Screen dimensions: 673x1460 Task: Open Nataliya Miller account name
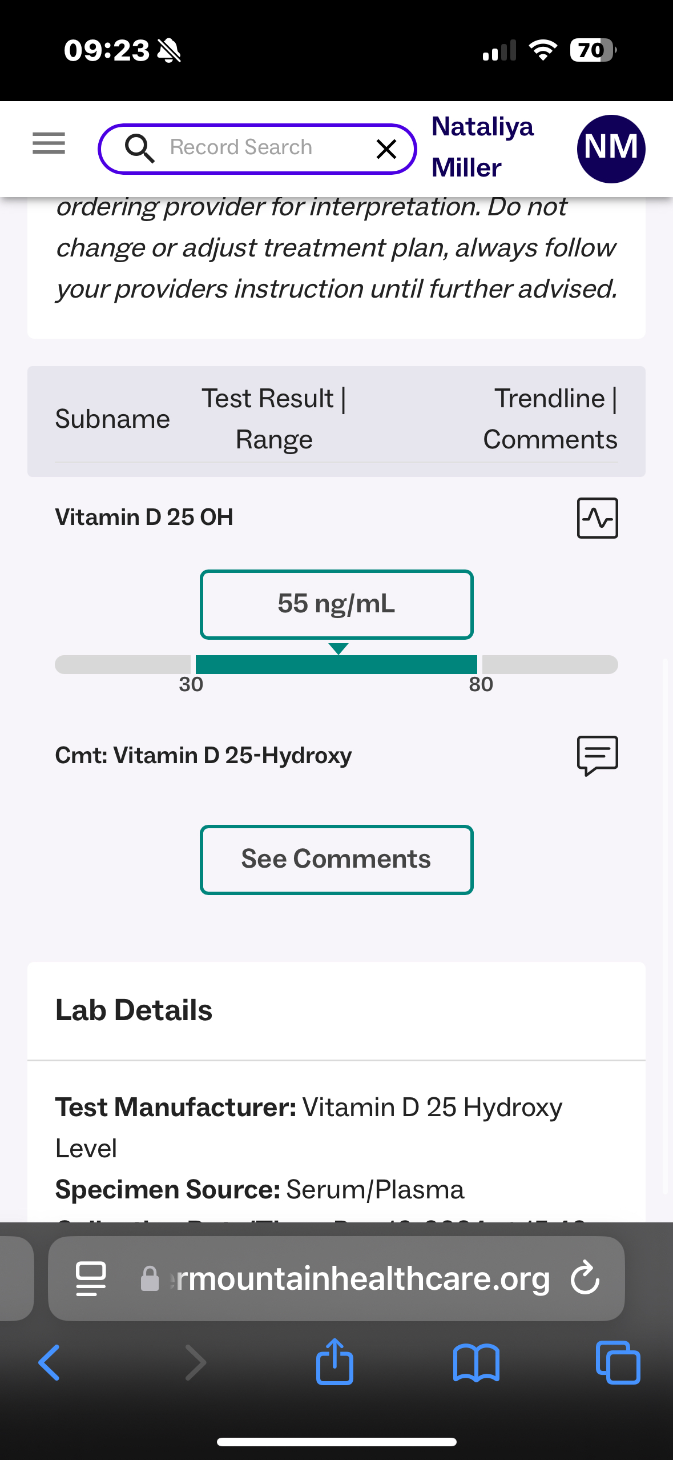(482, 147)
